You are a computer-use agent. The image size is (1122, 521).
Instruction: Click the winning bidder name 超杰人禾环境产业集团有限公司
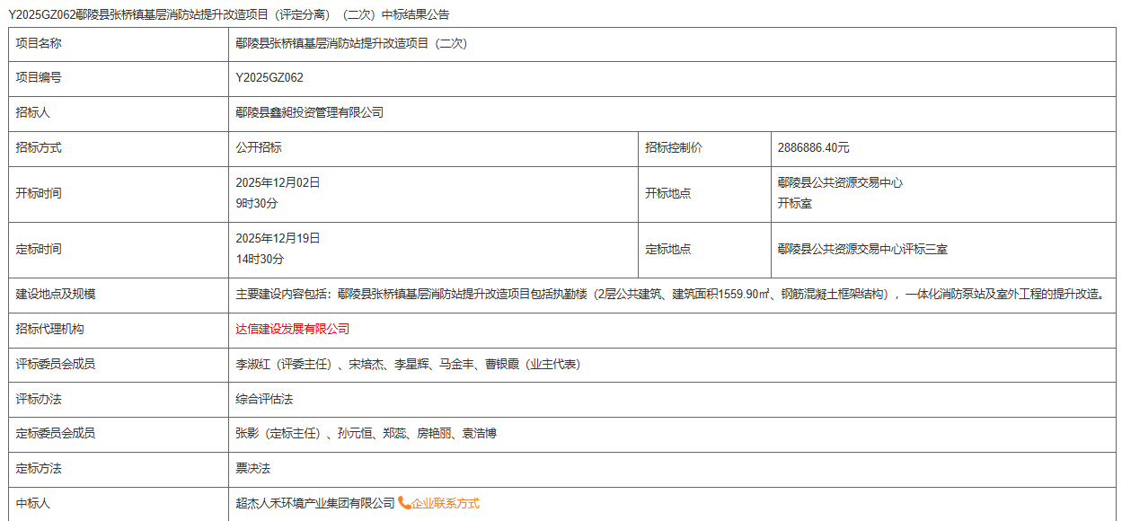314,503
